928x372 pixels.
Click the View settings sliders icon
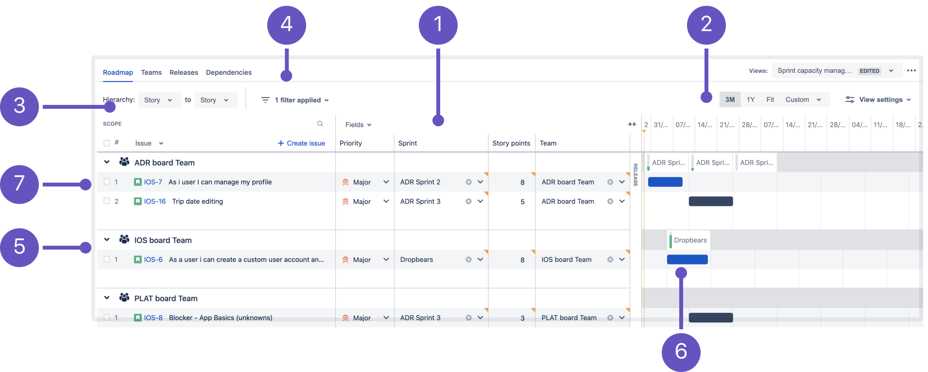(850, 100)
